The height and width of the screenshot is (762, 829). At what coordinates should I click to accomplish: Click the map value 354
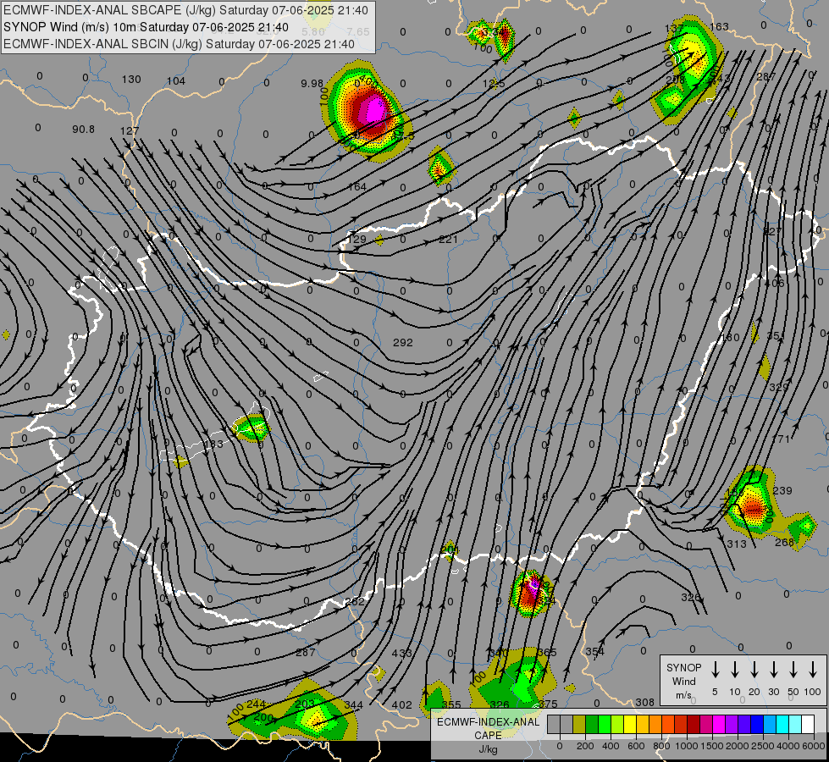click(x=594, y=651)
